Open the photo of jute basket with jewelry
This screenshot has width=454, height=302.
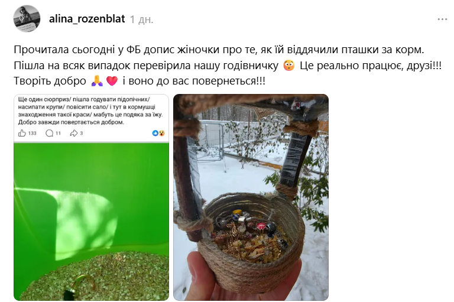251,197
